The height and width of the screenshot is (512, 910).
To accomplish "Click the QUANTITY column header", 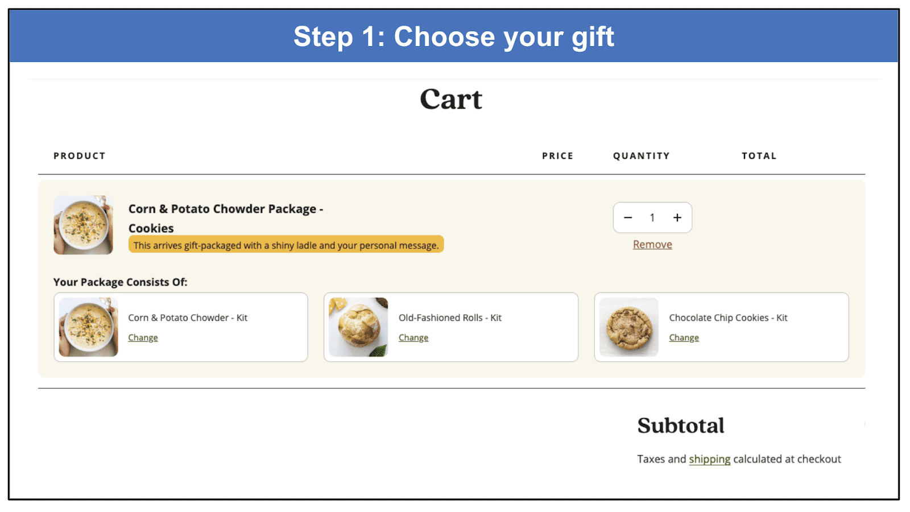I will click(642, 156).
